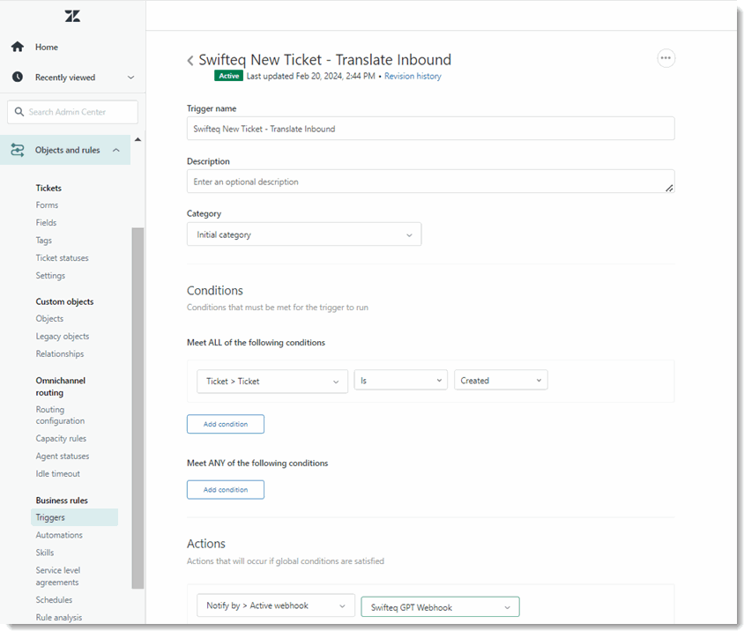This screenshot has height=631, width=744.
Task: Open Idle timeout in the sidebar
Action: (x=58, y=473)
